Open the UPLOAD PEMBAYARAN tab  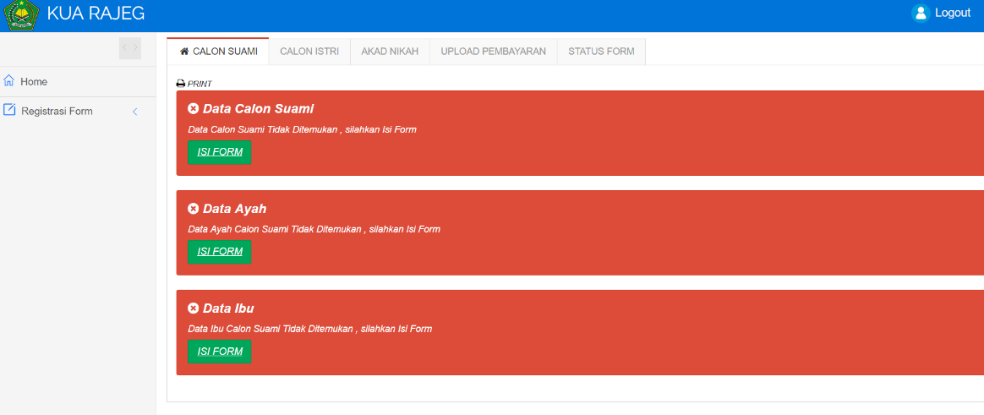pyautogui.click(x=493, y=52)
